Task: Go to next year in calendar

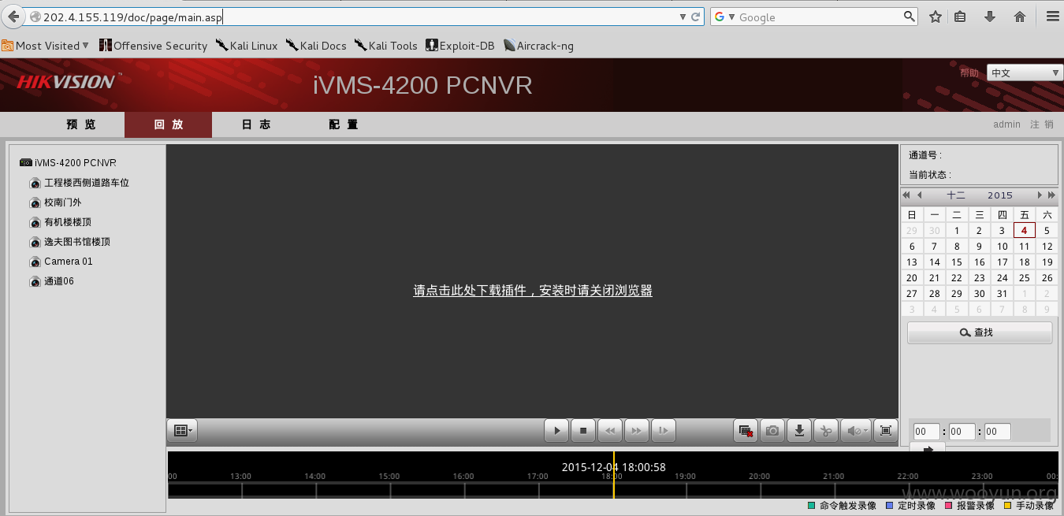Action: 1051,195
